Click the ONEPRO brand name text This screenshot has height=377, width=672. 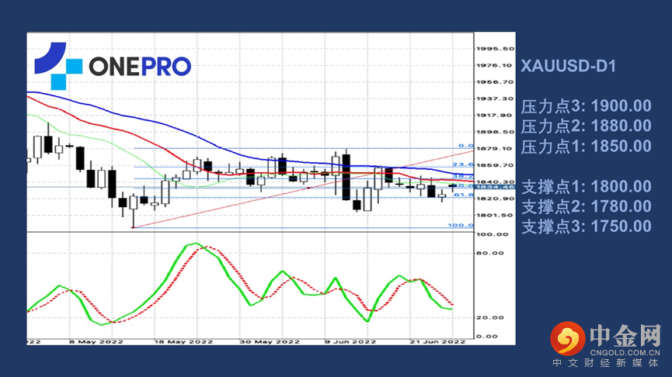[140, 67]
